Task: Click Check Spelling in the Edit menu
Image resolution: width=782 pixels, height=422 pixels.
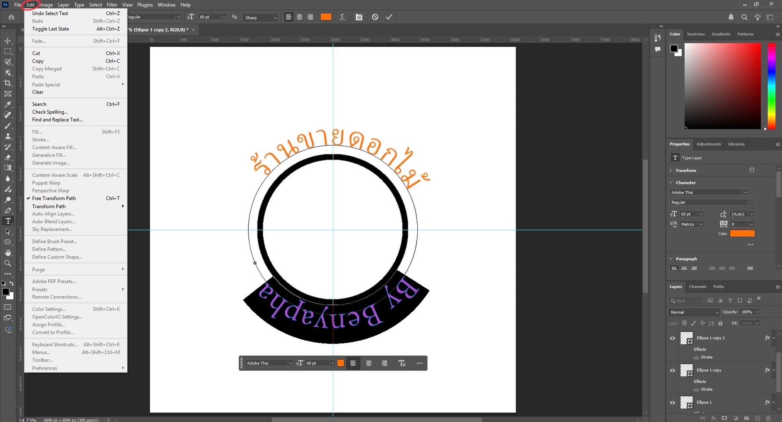Action: [50, 112]
